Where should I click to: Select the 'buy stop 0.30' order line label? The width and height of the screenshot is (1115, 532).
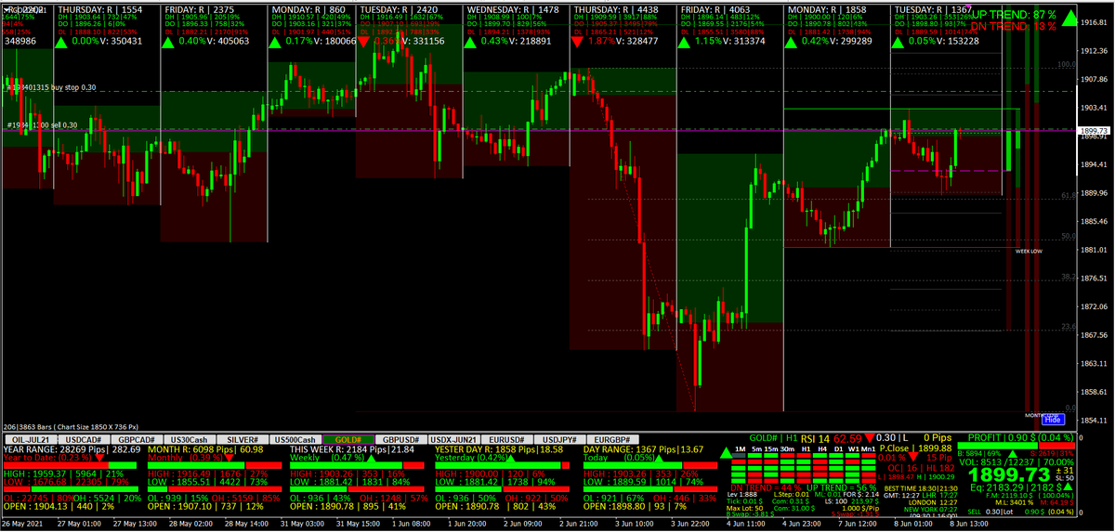pyautogui.click(x=50, y=87)
